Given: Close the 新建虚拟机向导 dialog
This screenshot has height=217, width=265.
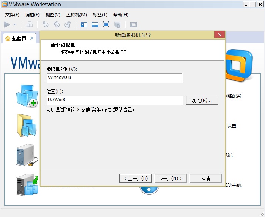Looking at the screenshot, I should [x=219, y=35].
